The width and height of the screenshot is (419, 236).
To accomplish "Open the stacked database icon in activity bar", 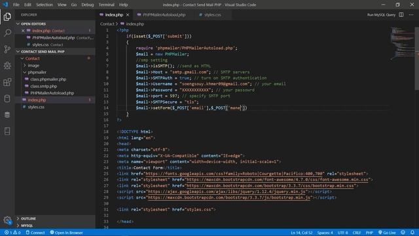I will pos(7,115).
